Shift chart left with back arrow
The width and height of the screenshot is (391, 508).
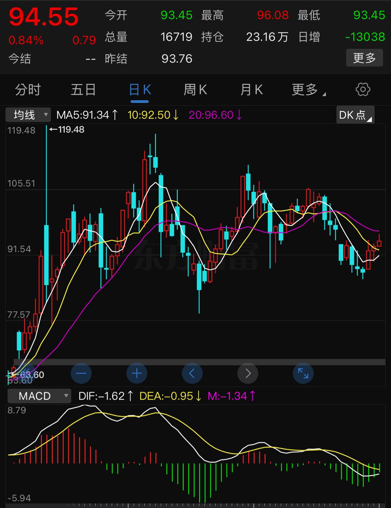[x=192, y=373]
